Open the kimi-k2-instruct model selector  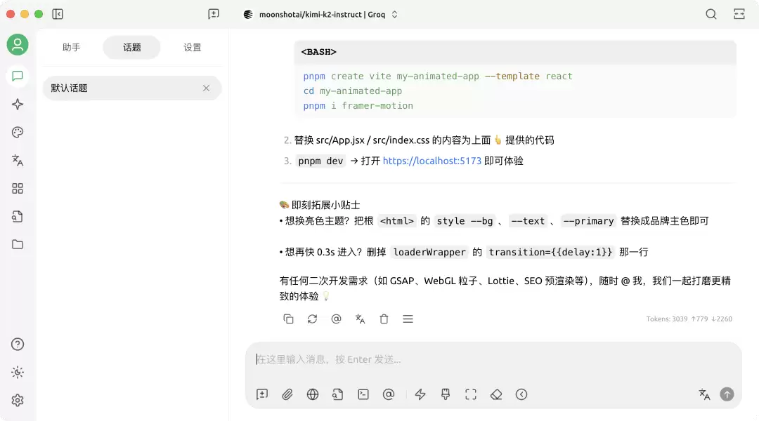pyautogui.click(x=320, y=15)
